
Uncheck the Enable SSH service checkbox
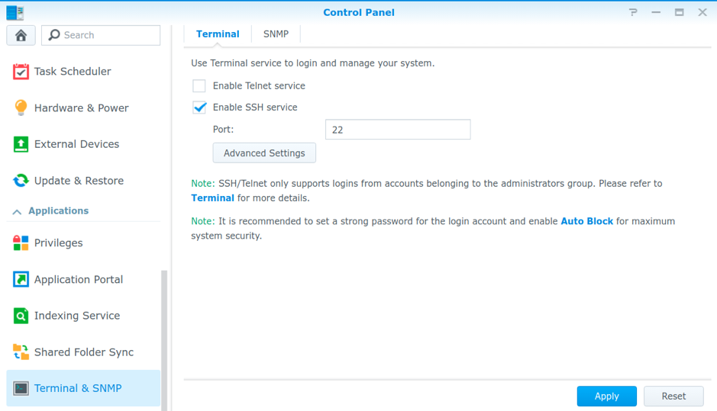point(199,108)
